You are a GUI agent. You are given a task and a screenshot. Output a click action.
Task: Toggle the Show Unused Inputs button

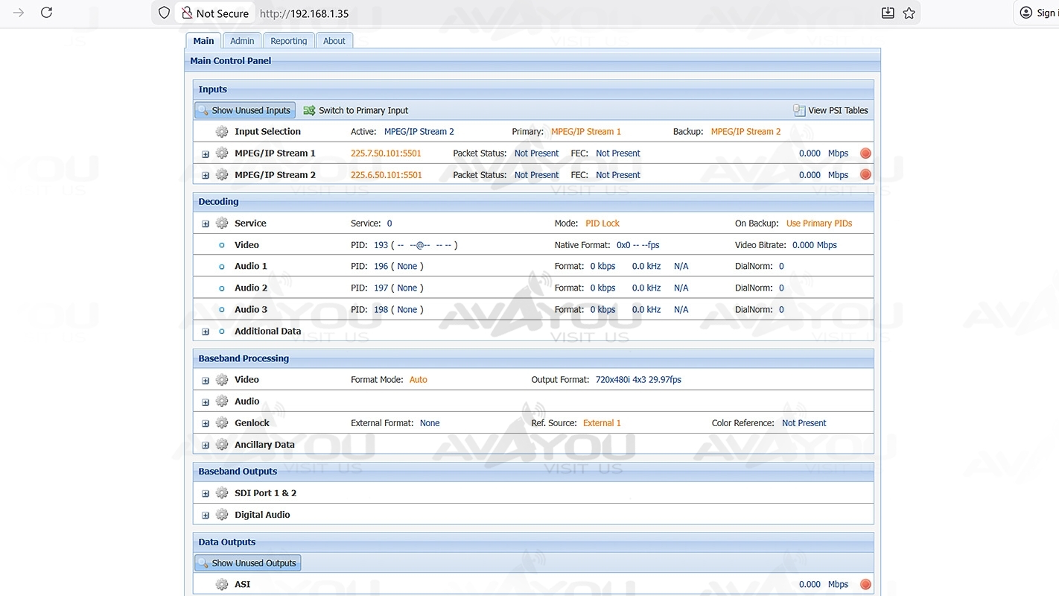click(x=244, y=110)
